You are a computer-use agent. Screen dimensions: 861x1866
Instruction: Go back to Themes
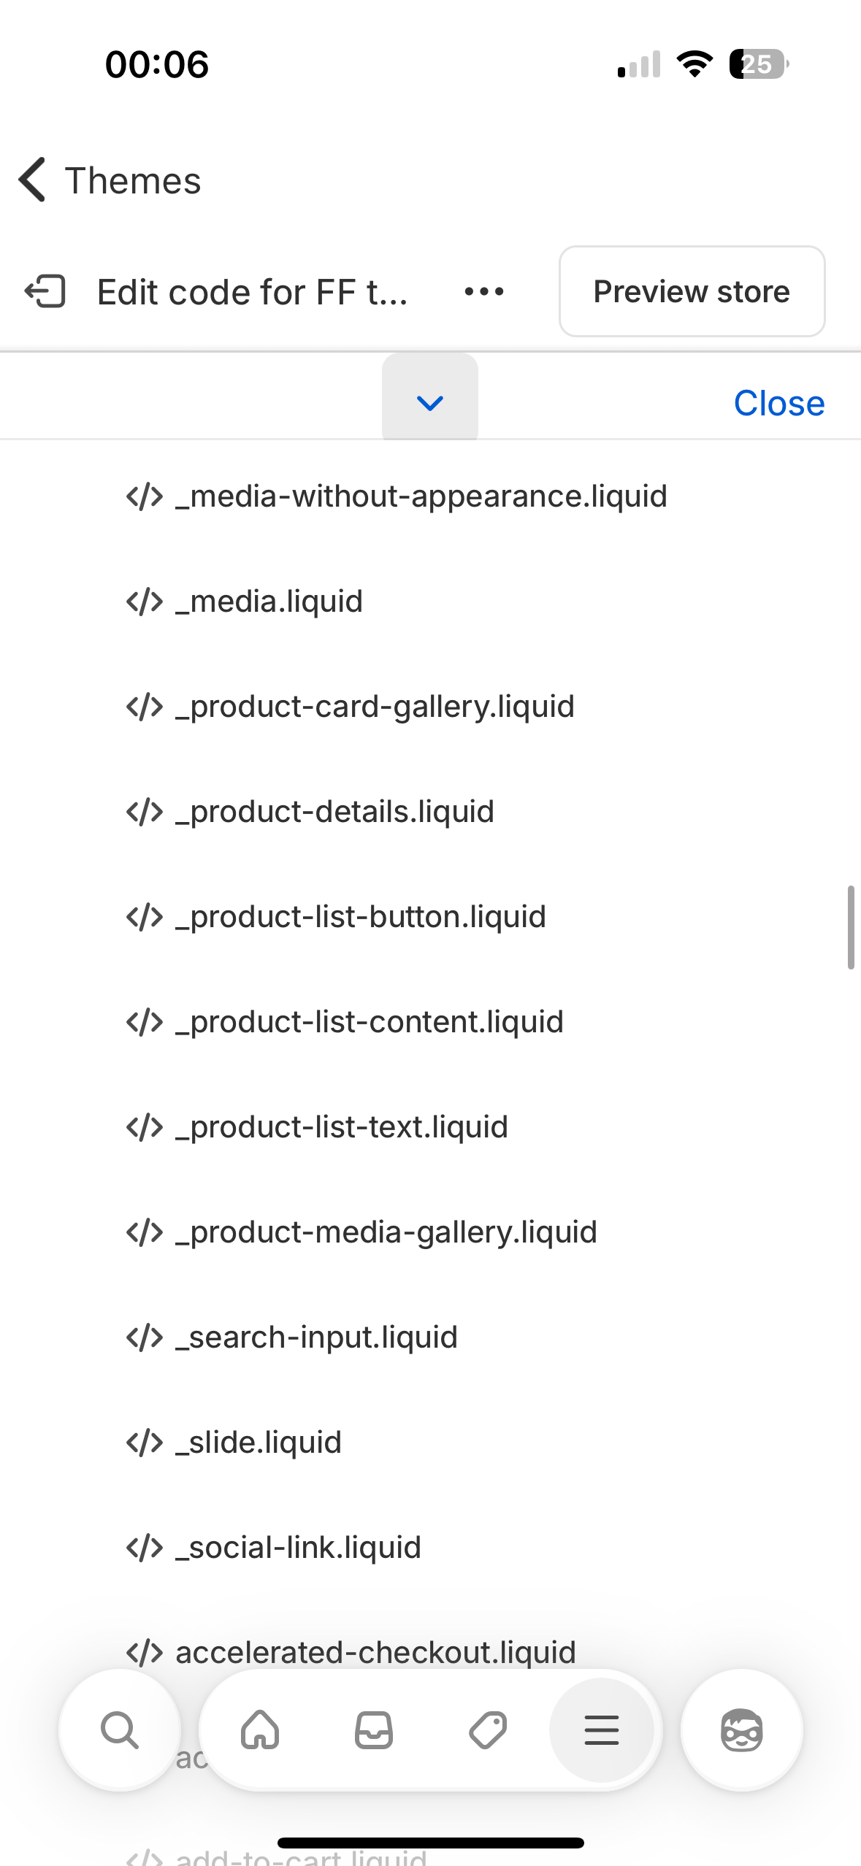pos(110,180)
